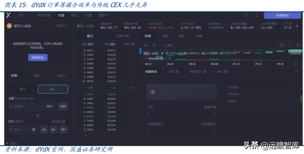Switch to the 价格 price chart tab
Image resolution: width=304 pixels, height=154 pixels.
(148, 36)
